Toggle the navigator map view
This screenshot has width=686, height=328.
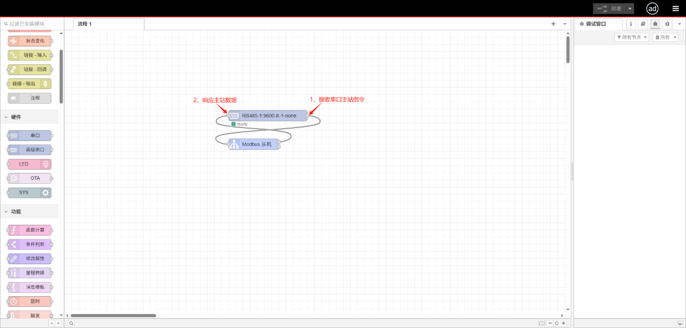(542, 323)
